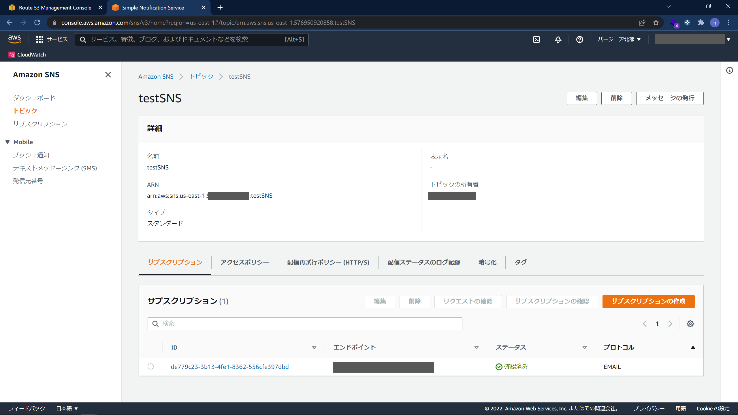Click the subscription search input field
Viewport: 738px width, 415px height.
pyautogui.click(x=305, y=323)
